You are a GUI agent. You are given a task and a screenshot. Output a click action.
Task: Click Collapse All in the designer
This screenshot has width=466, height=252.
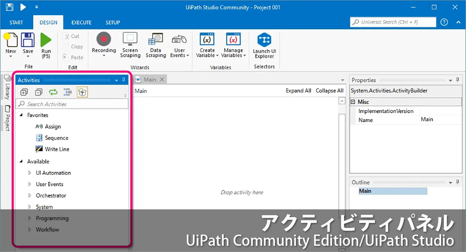point(329,91)
